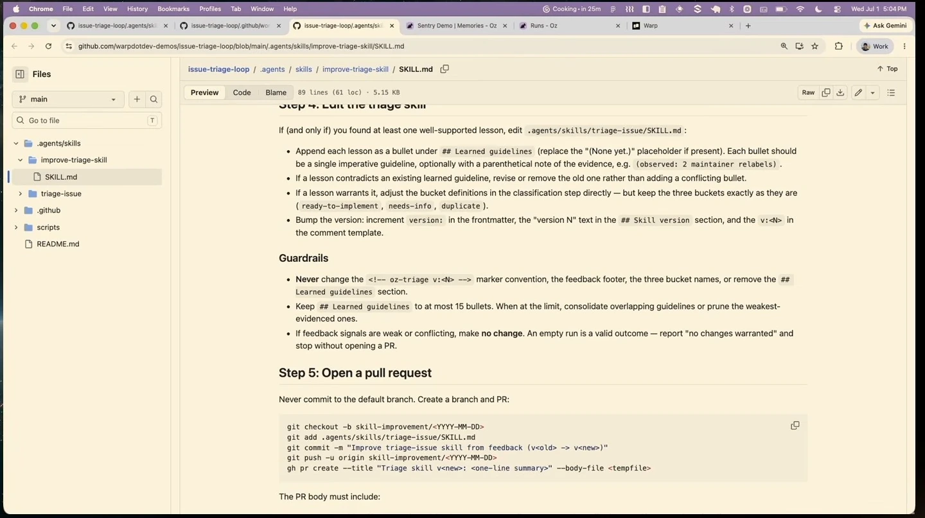Screen dimensions: 925x518
Task: Open a new Chrome tab
Action: pyautogui.click(x=748, y=26)
